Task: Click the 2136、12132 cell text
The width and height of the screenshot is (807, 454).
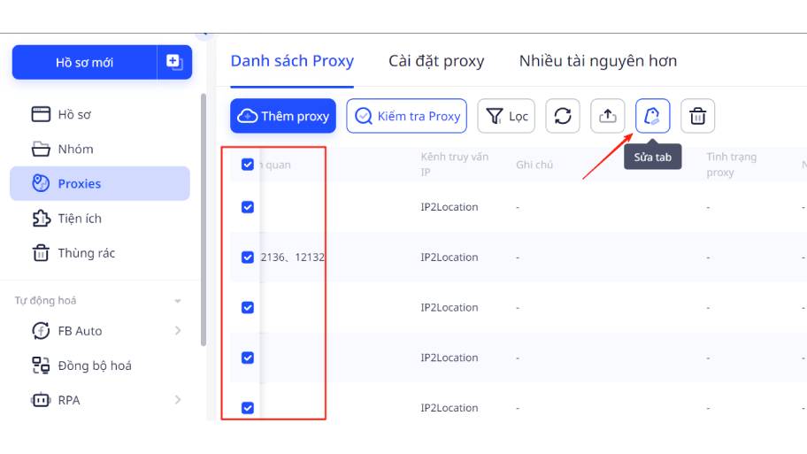Action: tap(293, 257)
